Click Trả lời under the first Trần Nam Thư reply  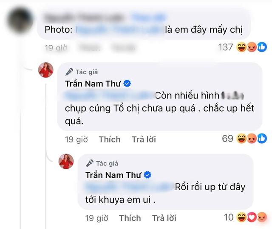coord(144,139)
